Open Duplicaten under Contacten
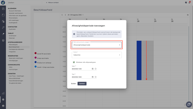The width and height of the screenshot is (193, 109). (x=12, y=29)
